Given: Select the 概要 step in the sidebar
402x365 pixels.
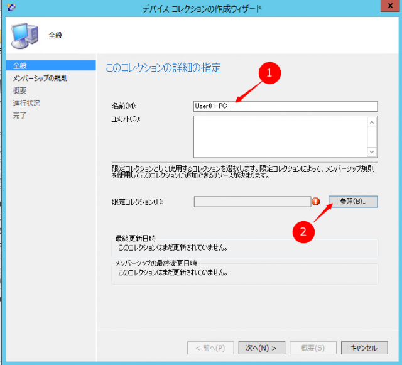Looking at the screenshot, I should 20,90.
